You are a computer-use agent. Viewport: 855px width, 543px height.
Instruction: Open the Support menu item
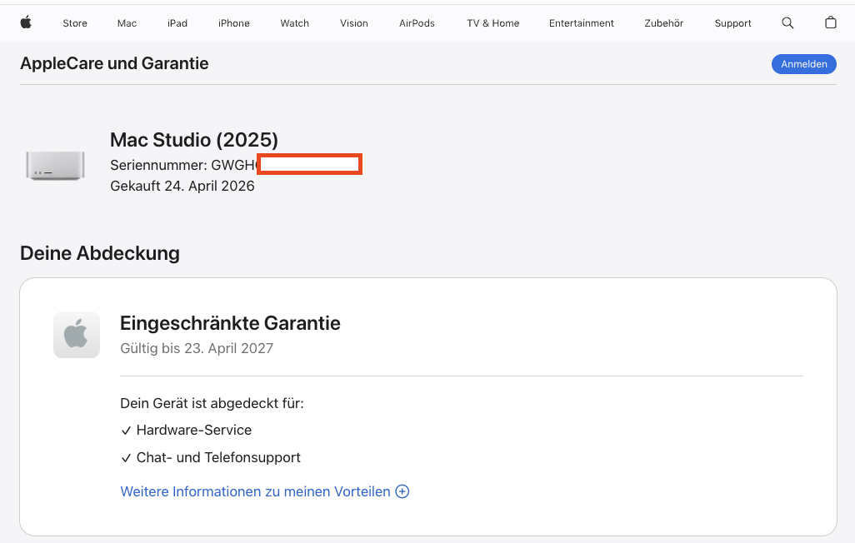tap(732, 23)
